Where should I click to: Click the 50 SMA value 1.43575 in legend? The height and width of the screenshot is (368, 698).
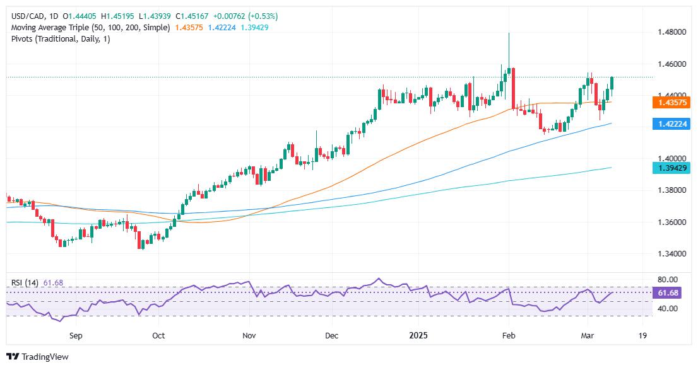(x=189, y=28)
